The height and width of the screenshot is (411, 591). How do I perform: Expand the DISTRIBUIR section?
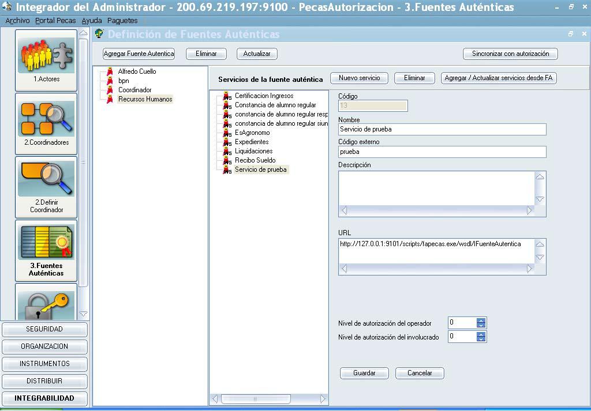(x=44, y=381)
